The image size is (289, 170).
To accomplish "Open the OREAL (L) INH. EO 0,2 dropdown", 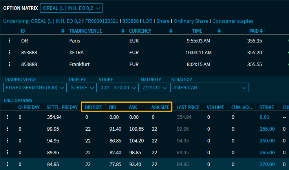I will [x=71, y=8].
